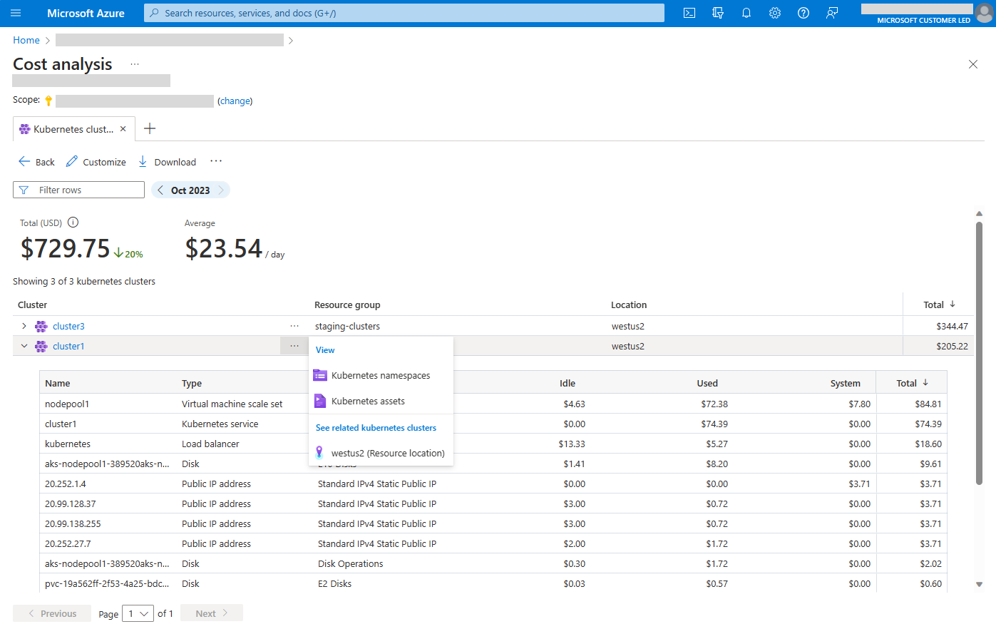Open the help question mark menu

(x=804, y=12)
